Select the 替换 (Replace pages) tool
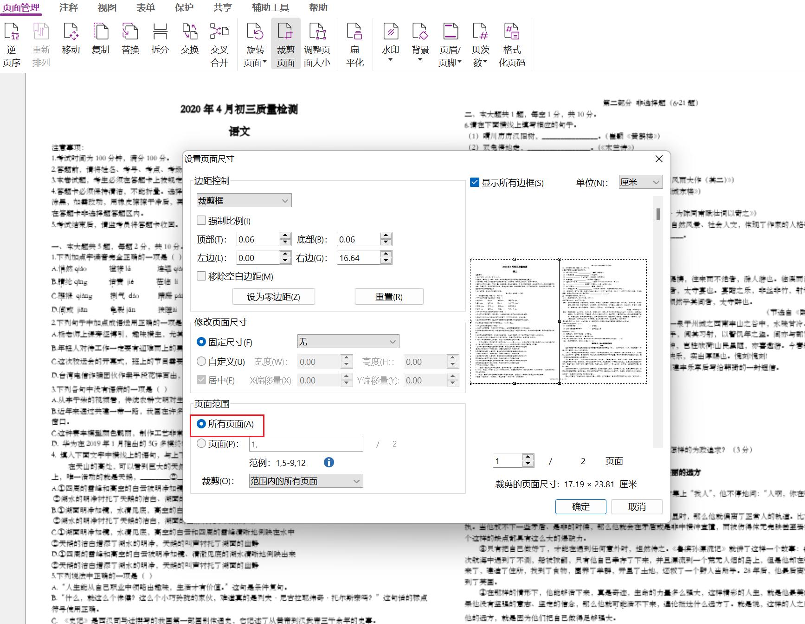This screenshot has width=805, height=624. pyautogui.click(x=130, y=42)
